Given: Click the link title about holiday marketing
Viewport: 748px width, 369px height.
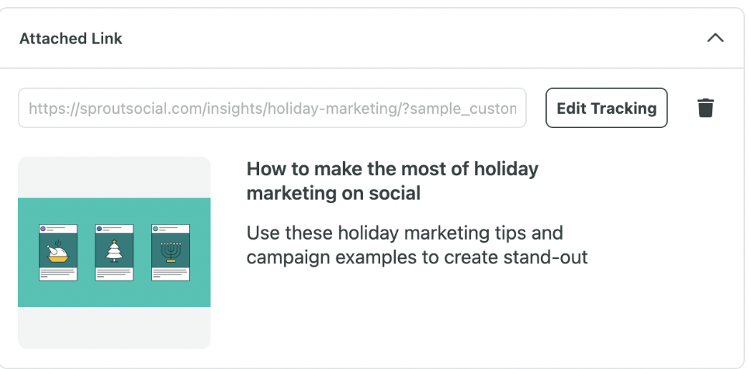Looking at the screenshot, I should coord(392,181).
